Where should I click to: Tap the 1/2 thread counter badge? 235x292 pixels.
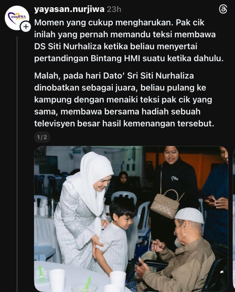42,137
